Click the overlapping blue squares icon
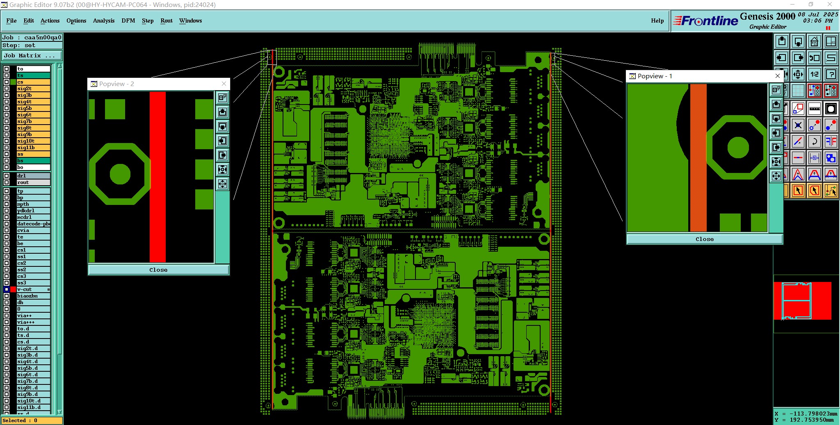 coord(831,158)
